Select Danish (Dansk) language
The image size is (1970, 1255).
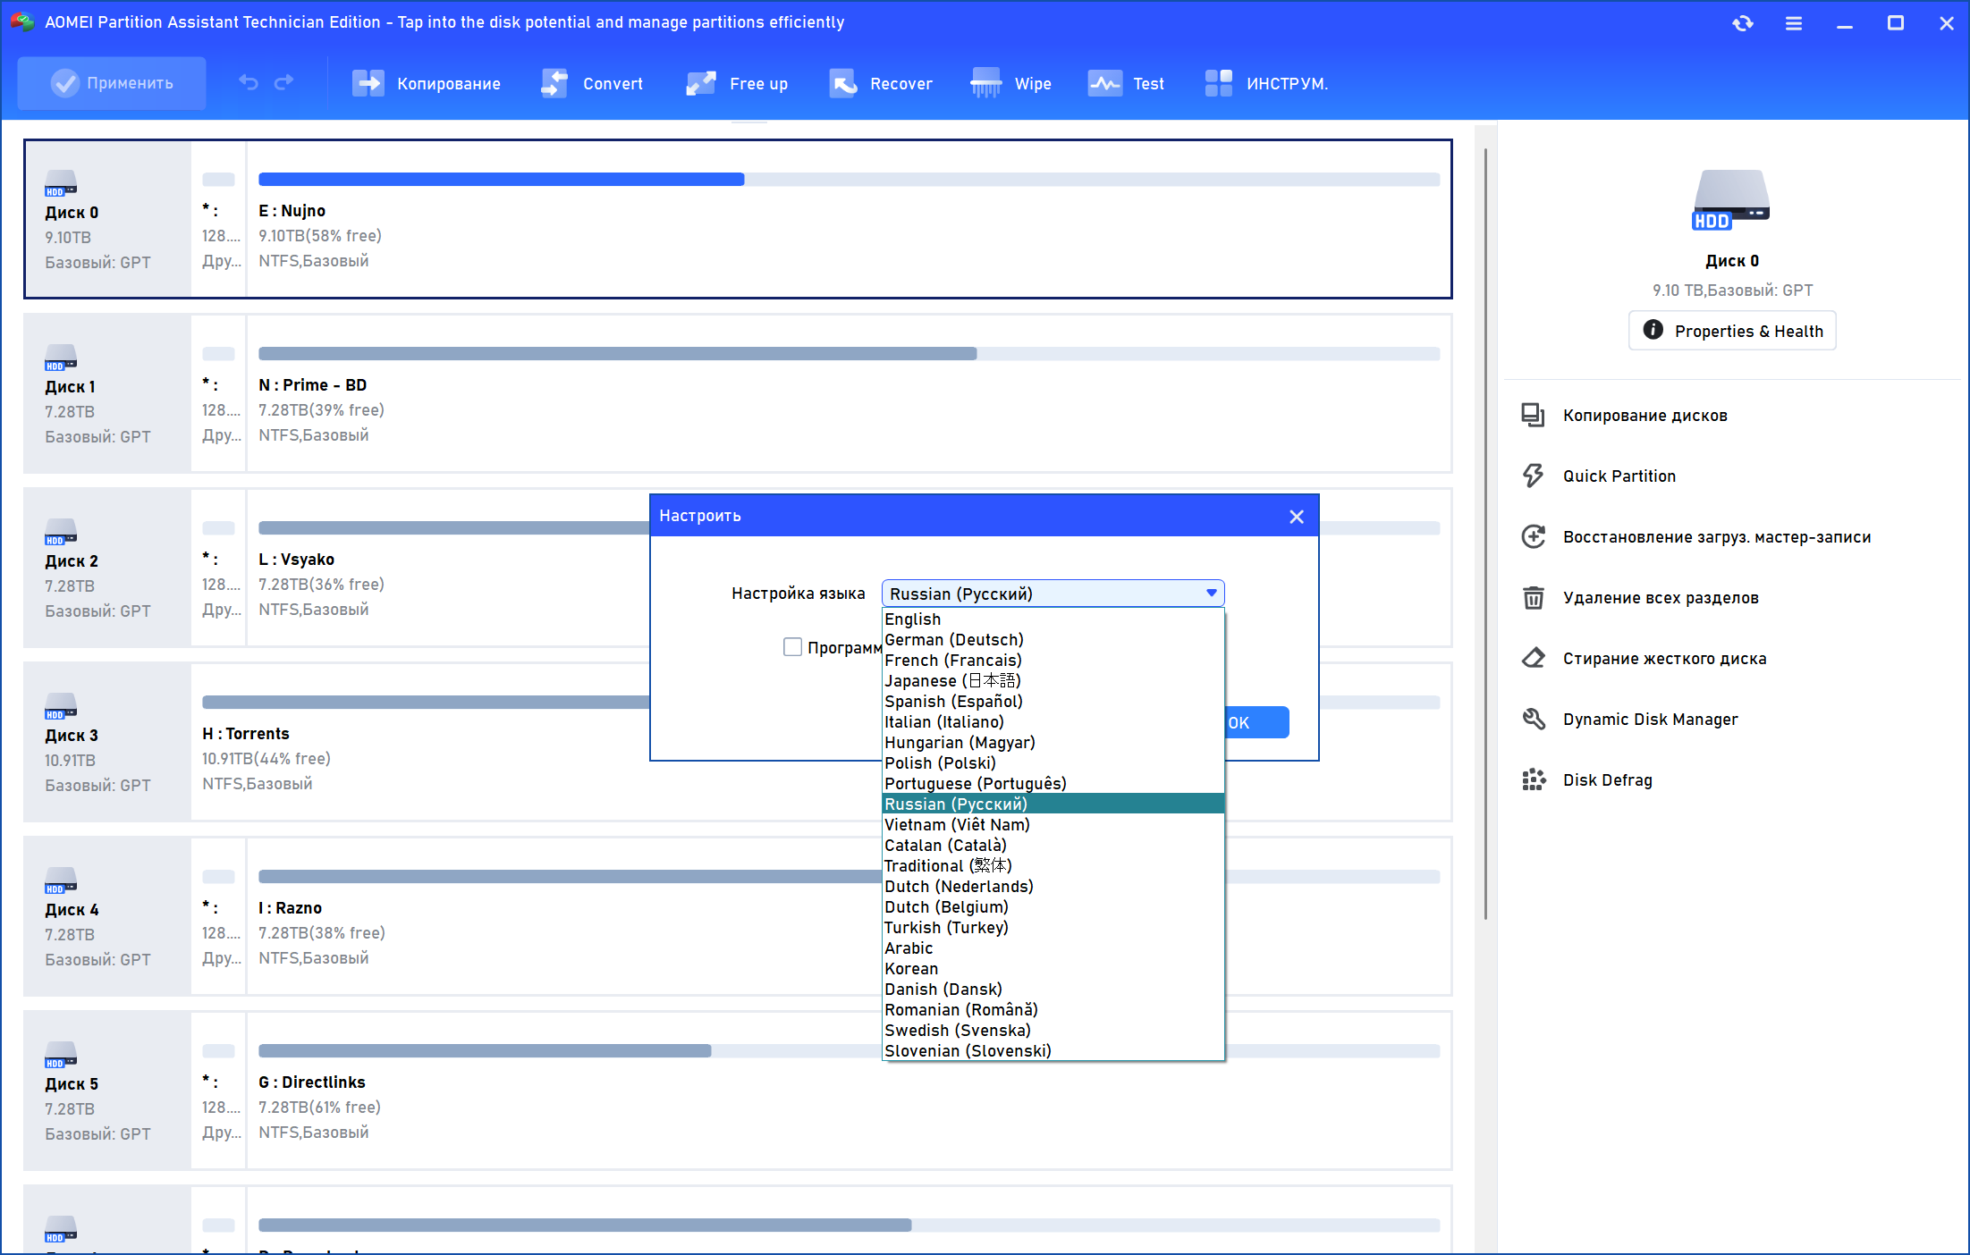[x=1053, y=989]
